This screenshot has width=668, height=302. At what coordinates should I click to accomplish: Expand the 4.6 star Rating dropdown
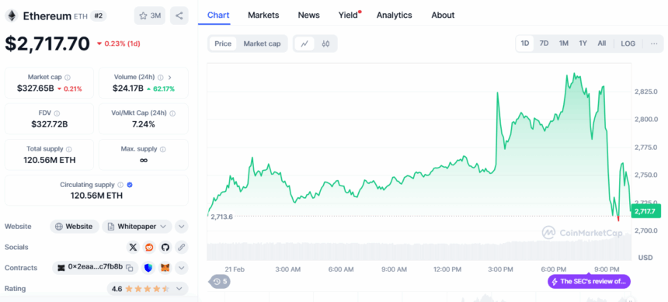tap(147, 289)
